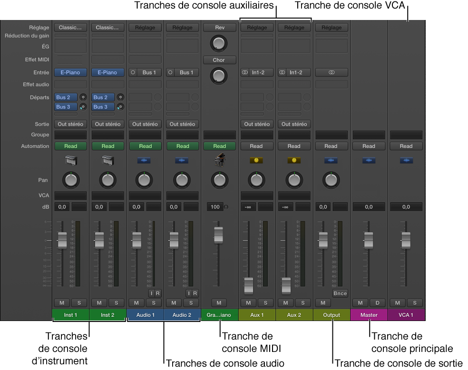The width and height of the screenshot is (468, 370).
Task: Select the waveform icon on the Master strip
Action: 369,160
